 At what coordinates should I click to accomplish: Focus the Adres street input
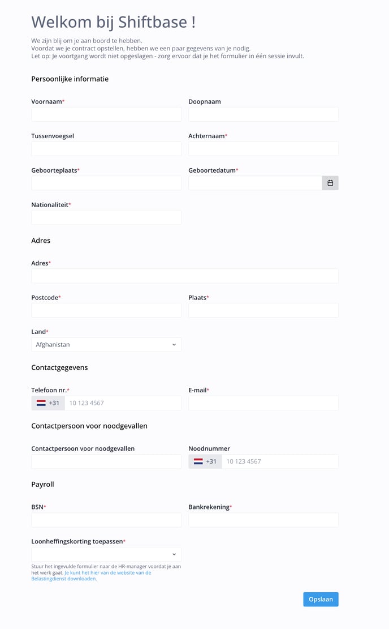click(185, 276)
